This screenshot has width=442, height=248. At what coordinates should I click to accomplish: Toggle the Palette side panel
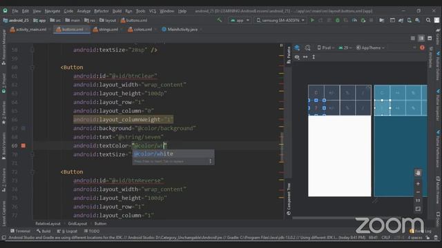click(289, 55)
